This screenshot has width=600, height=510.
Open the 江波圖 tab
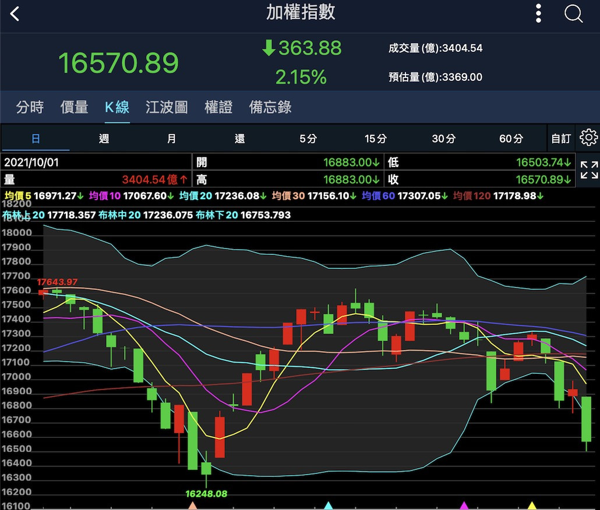click(167, 107)
